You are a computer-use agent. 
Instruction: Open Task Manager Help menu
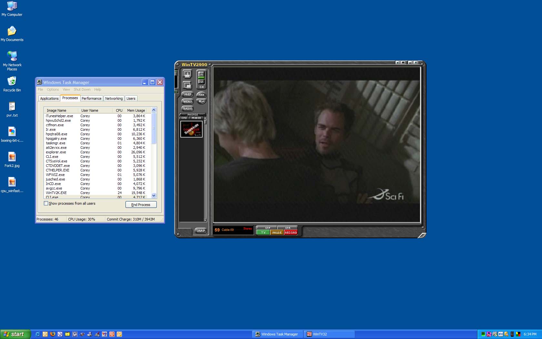(97, 89)
